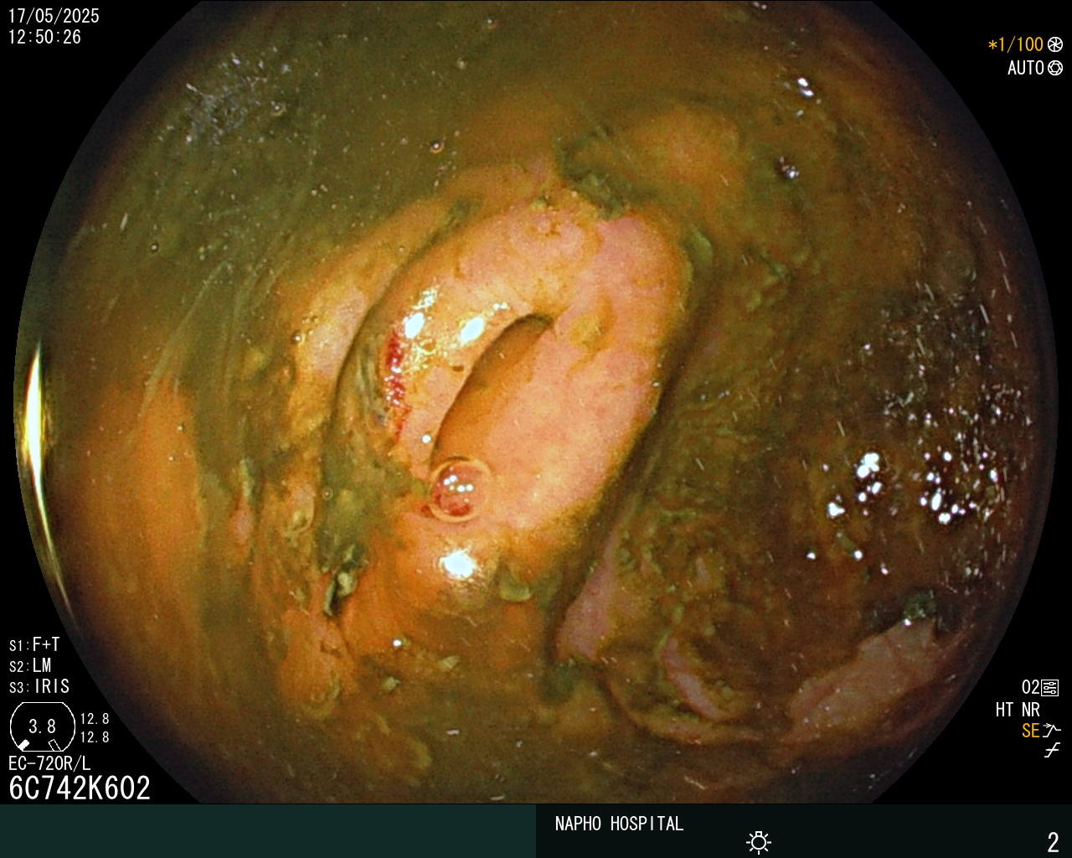Click the time text 12:50:26

[45, 37]
